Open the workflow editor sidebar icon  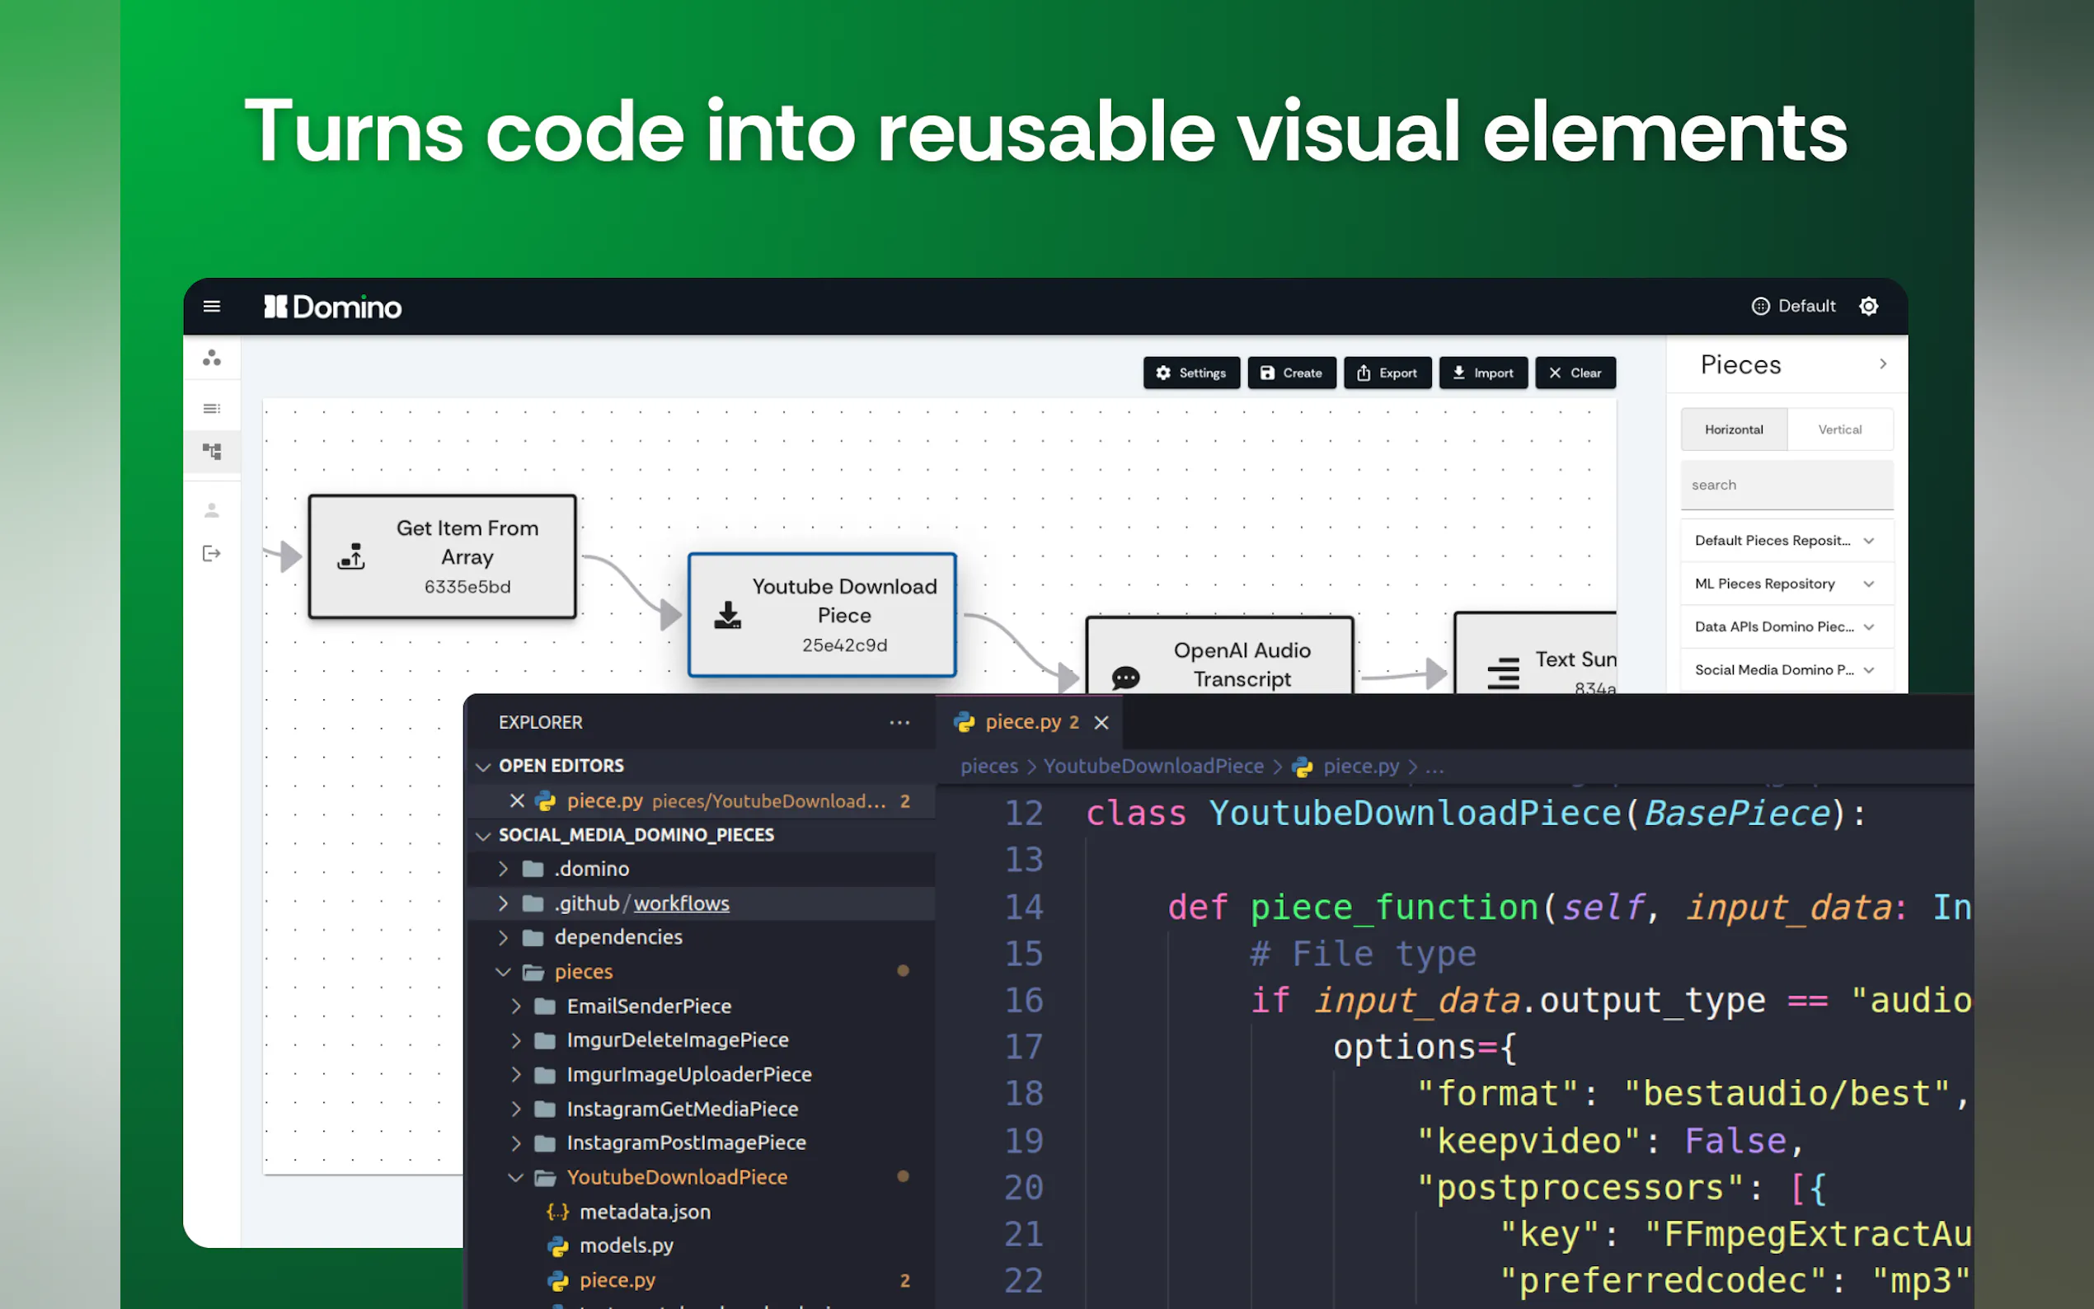pos(211,451)
